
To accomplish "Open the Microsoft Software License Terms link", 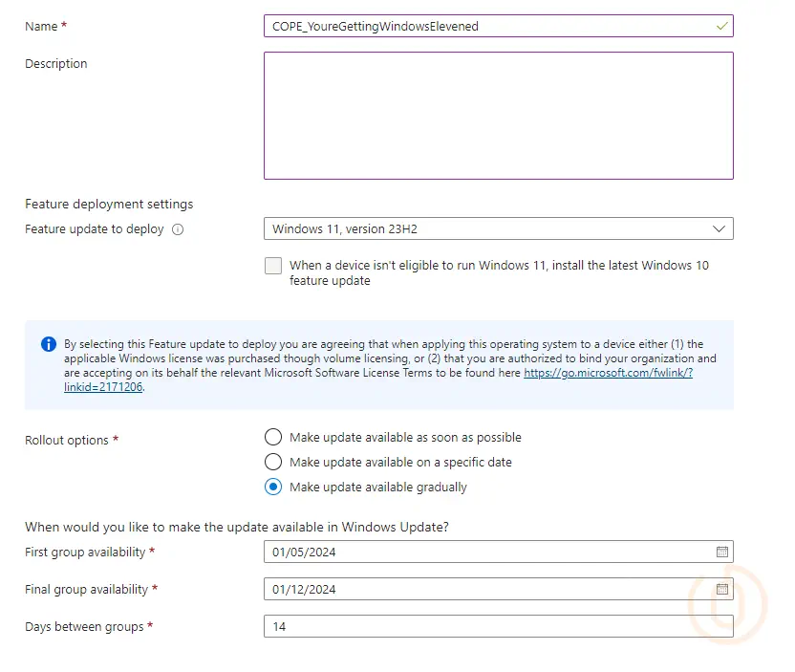I will click(x=608, y=373).
